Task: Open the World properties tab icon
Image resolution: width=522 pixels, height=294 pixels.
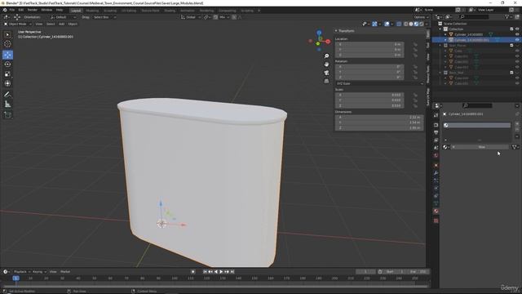Action: pyautogui.click(x=436, y=155)
